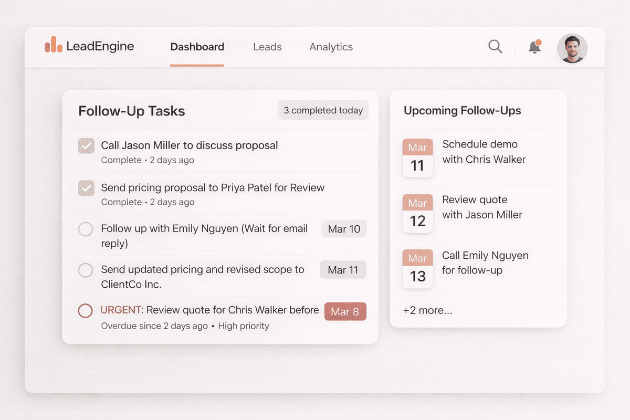Expand the upcoming follow-ups with +2 more
630x420 pixels.
pos(428,310)
